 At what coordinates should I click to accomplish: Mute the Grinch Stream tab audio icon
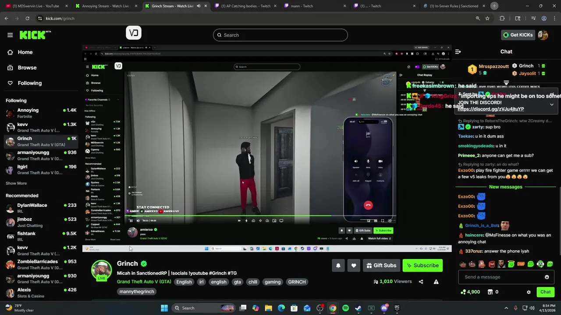click(x=198, y=6)
